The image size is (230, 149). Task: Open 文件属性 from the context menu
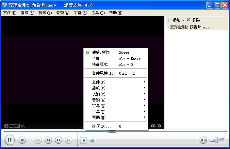click(x=103, y=73)
